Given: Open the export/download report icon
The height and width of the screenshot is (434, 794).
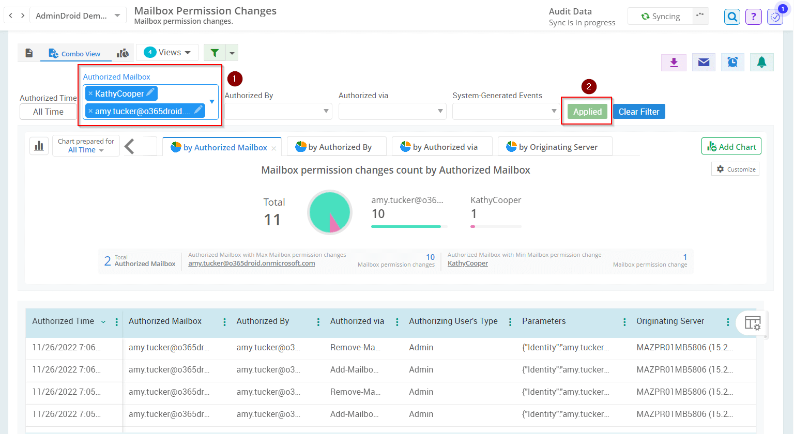Looking at the screenshot, I should click(674, 62).
